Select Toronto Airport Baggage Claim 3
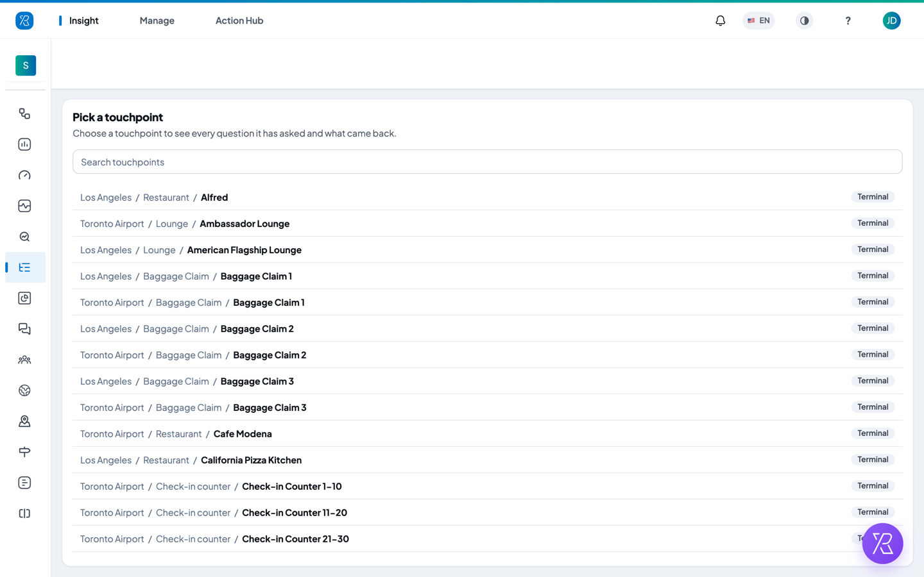924x577 pixels. (488, 408)
